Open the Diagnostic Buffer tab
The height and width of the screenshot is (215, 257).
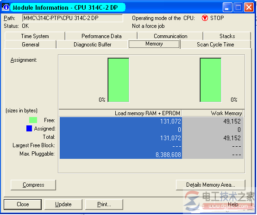92,45
